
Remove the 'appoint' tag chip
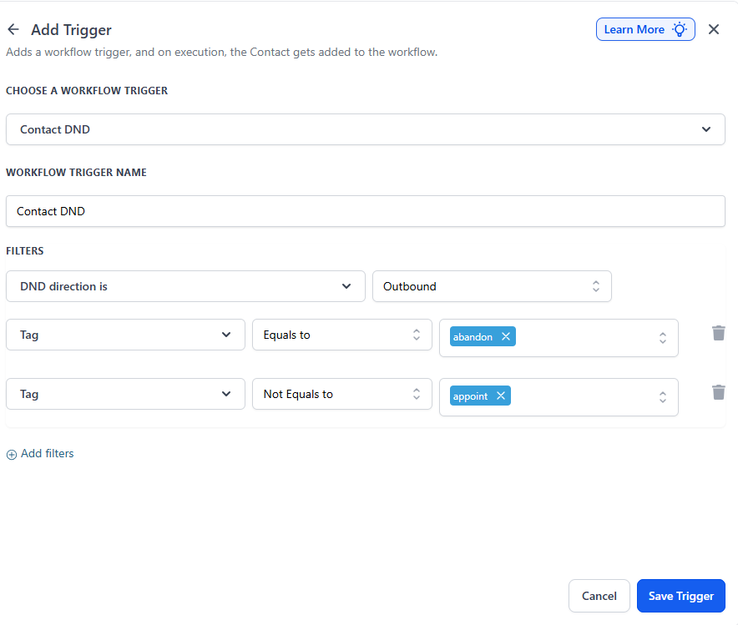501,396
